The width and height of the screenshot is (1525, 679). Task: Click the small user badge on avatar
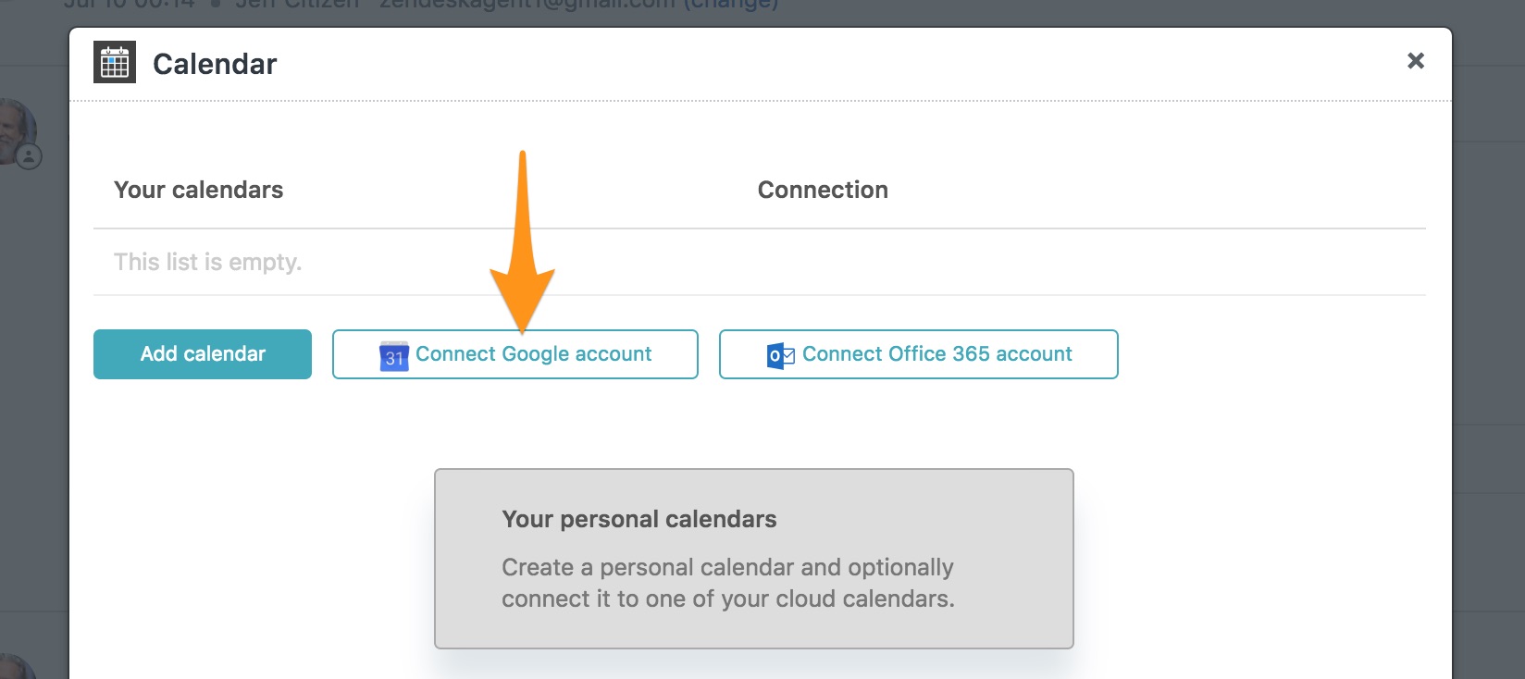pyautogui.click(x=30, y=156)
